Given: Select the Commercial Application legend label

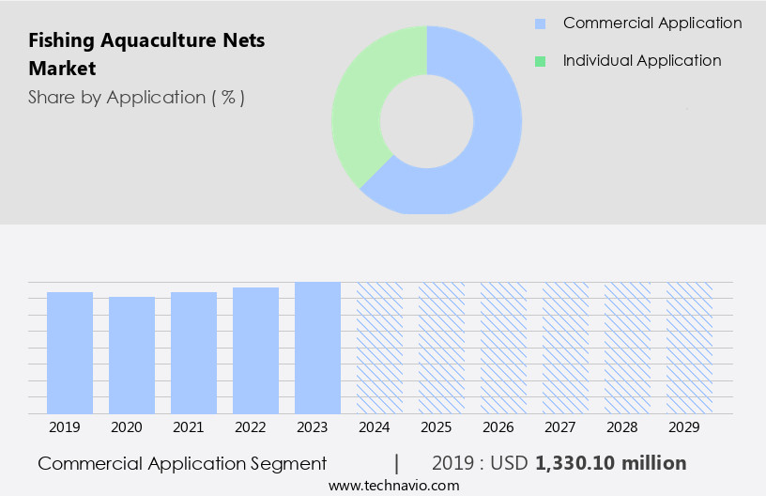Looking at the screenshot, I should pos(651,23).
